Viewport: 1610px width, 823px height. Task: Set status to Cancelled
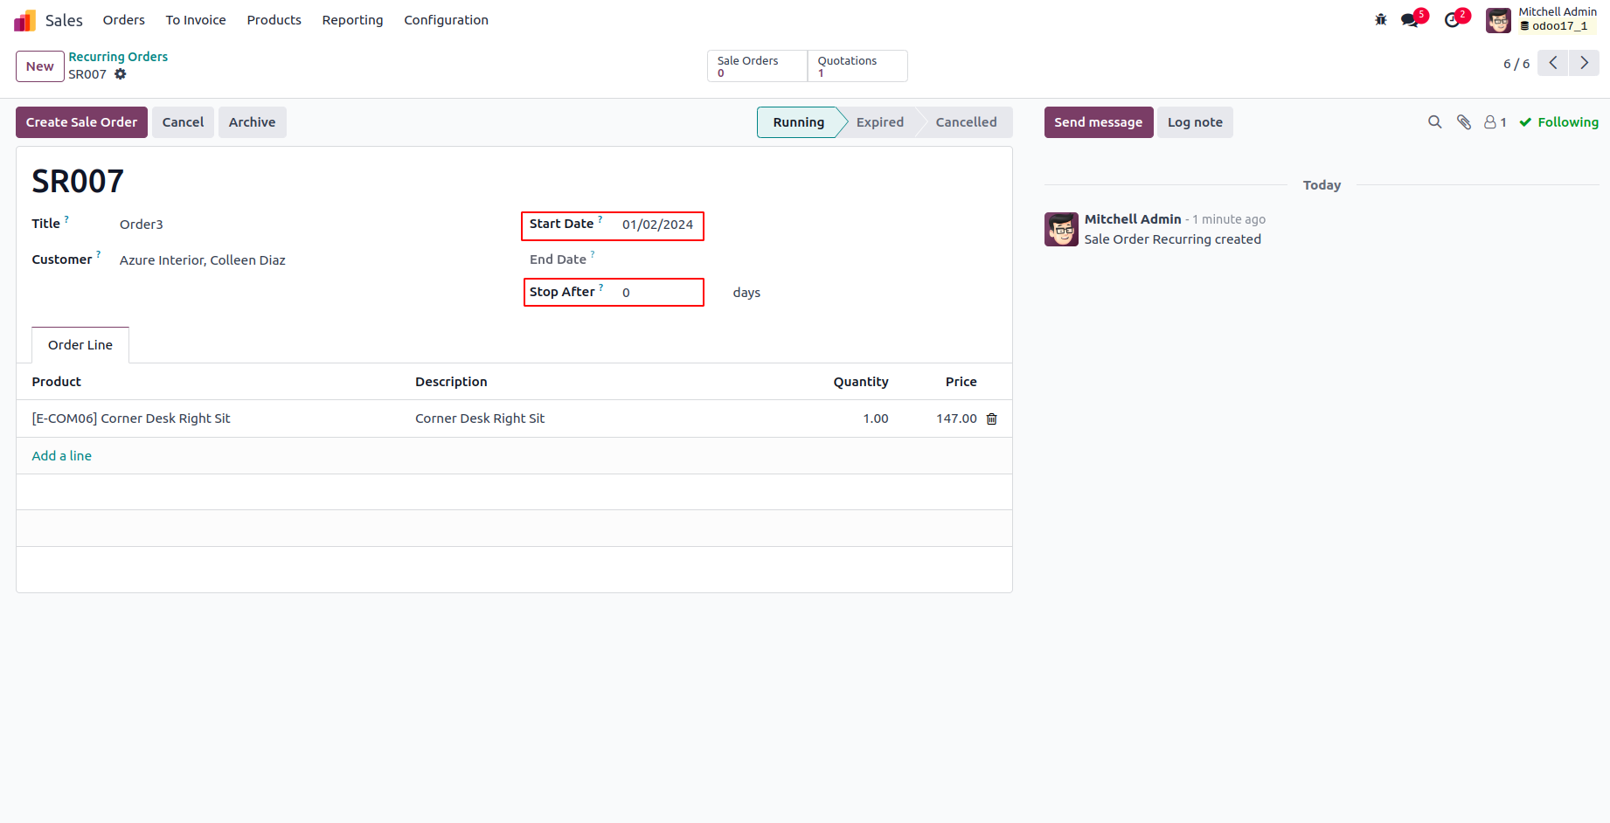click(966, 122)
